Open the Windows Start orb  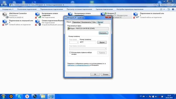coord(3,97)
